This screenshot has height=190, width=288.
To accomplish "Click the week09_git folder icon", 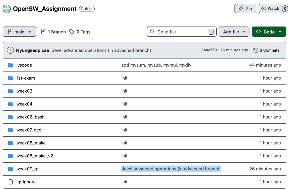I will coord(11,169).
